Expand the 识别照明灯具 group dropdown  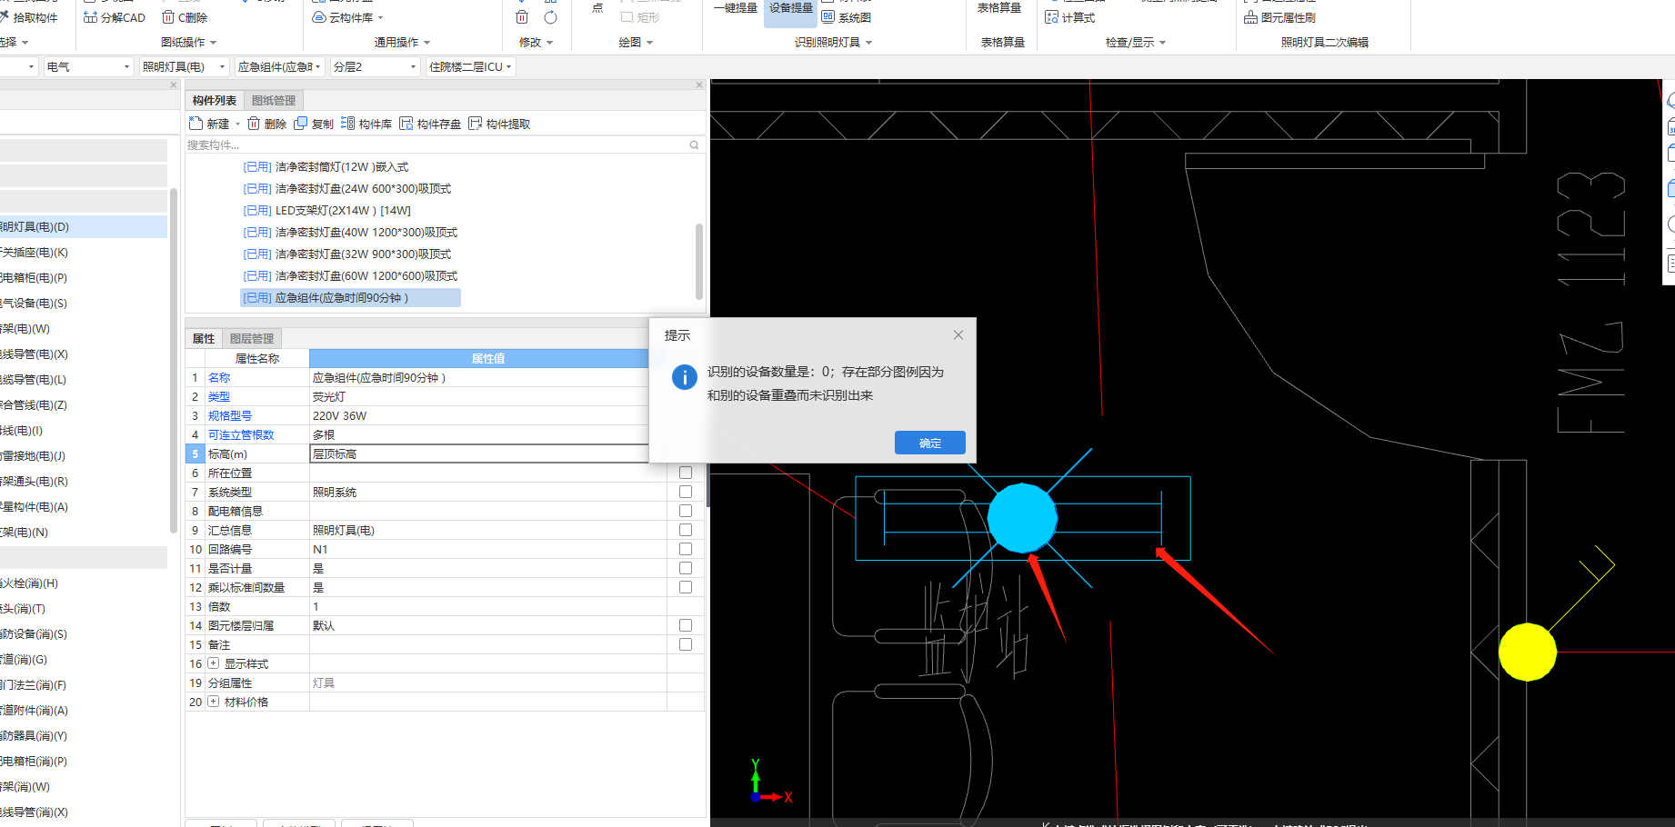[833, 43]
